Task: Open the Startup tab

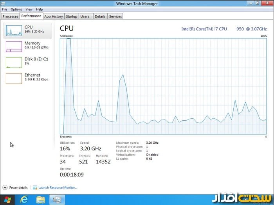Action: tap(72, 16)
